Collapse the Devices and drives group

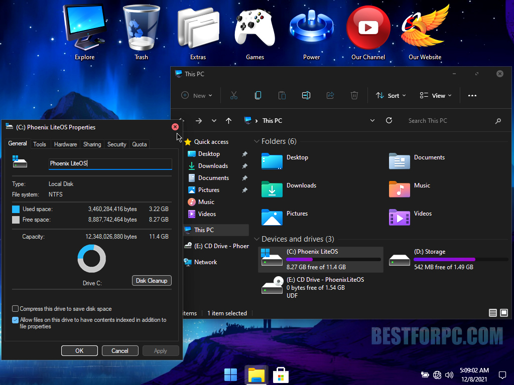tap(256, 239)
